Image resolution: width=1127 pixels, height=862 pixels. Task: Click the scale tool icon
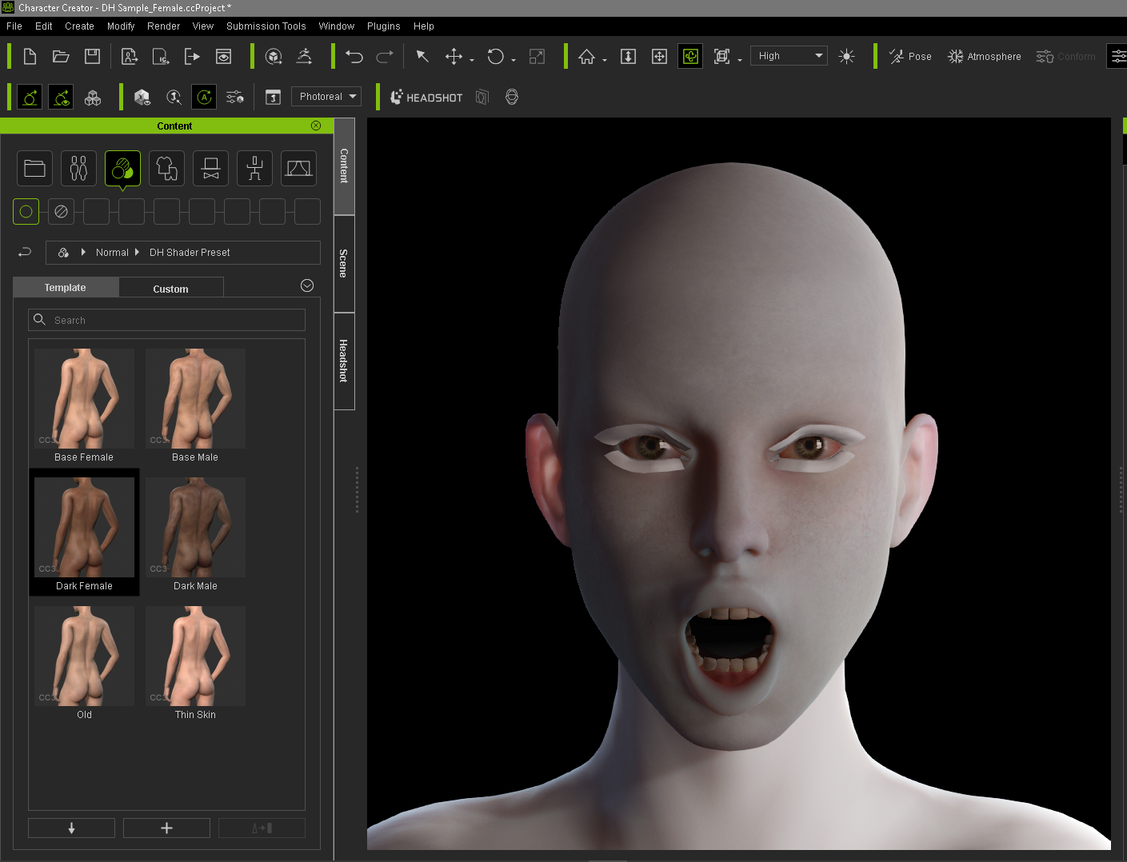point(537,56)
